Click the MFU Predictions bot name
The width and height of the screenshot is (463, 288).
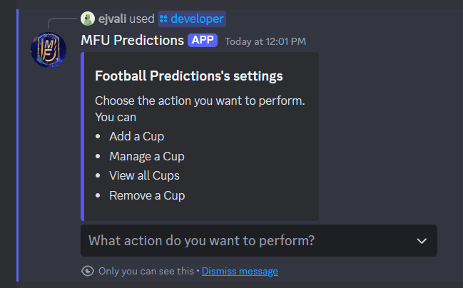[x=132, y=41]
